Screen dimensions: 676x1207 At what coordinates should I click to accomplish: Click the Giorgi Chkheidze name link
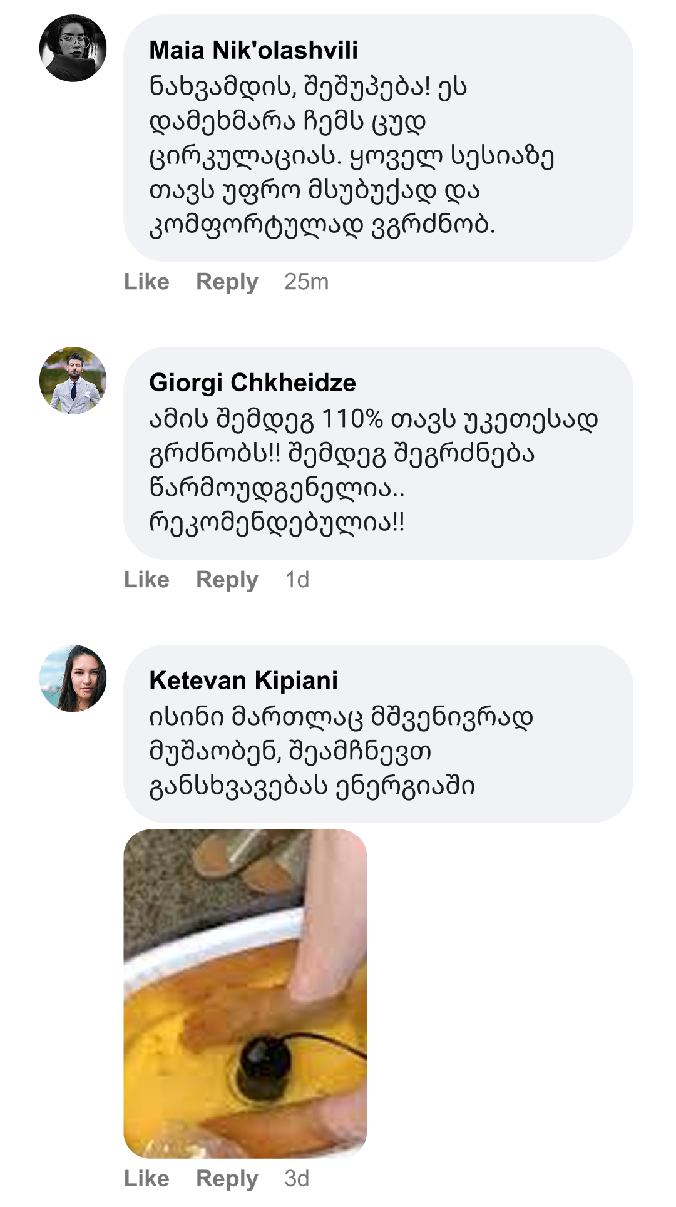(x=252, y=383)
